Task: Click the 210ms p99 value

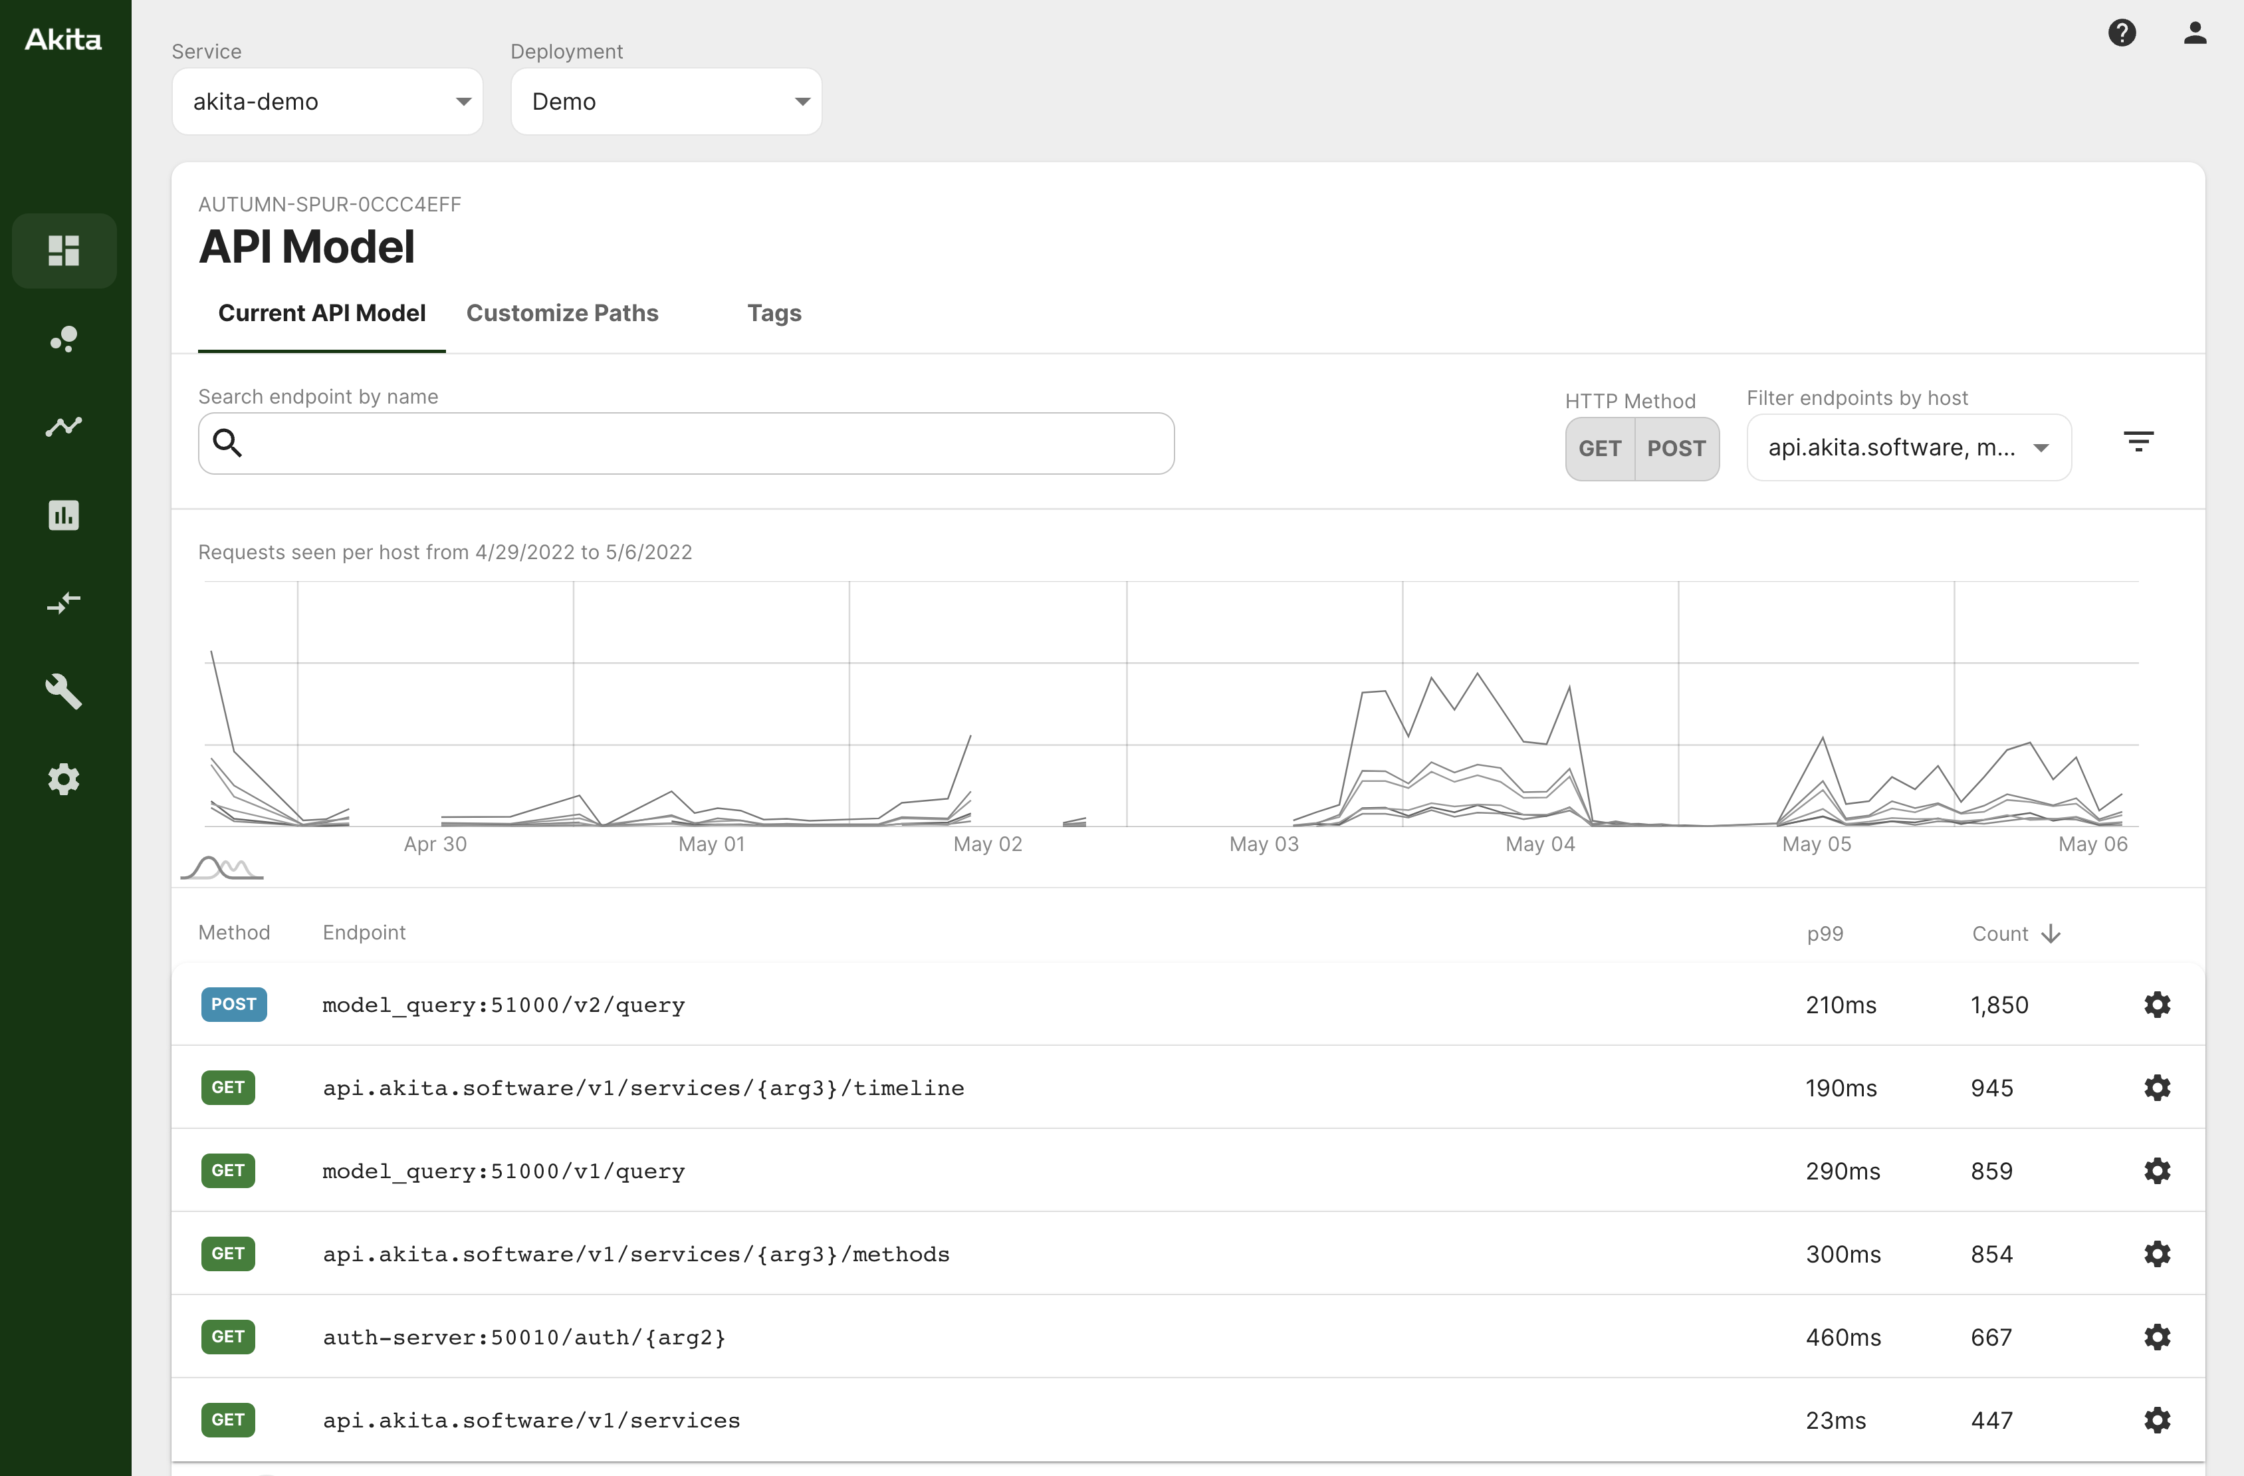Action: point(1841,1005)
